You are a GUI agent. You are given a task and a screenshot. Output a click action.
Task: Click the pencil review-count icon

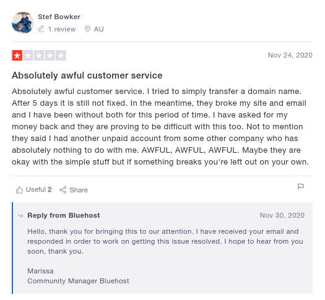point(41,29)
